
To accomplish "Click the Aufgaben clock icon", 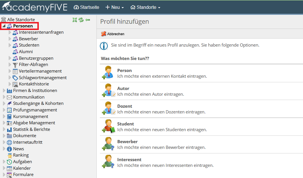I will [x=9, y=162].
